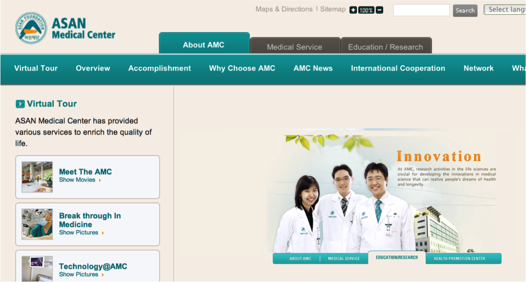Click the Virtual Tour sidebar heading text
The width and height of the screenshot is (526, 282).
tap(52, 104)
